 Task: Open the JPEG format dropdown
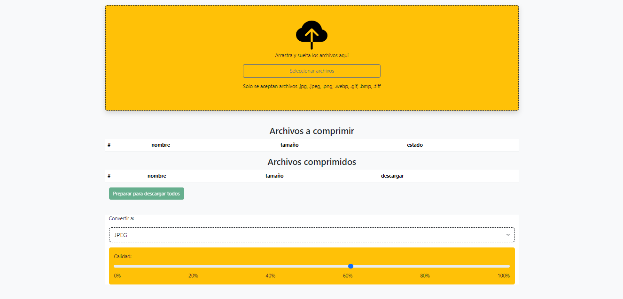311,235
